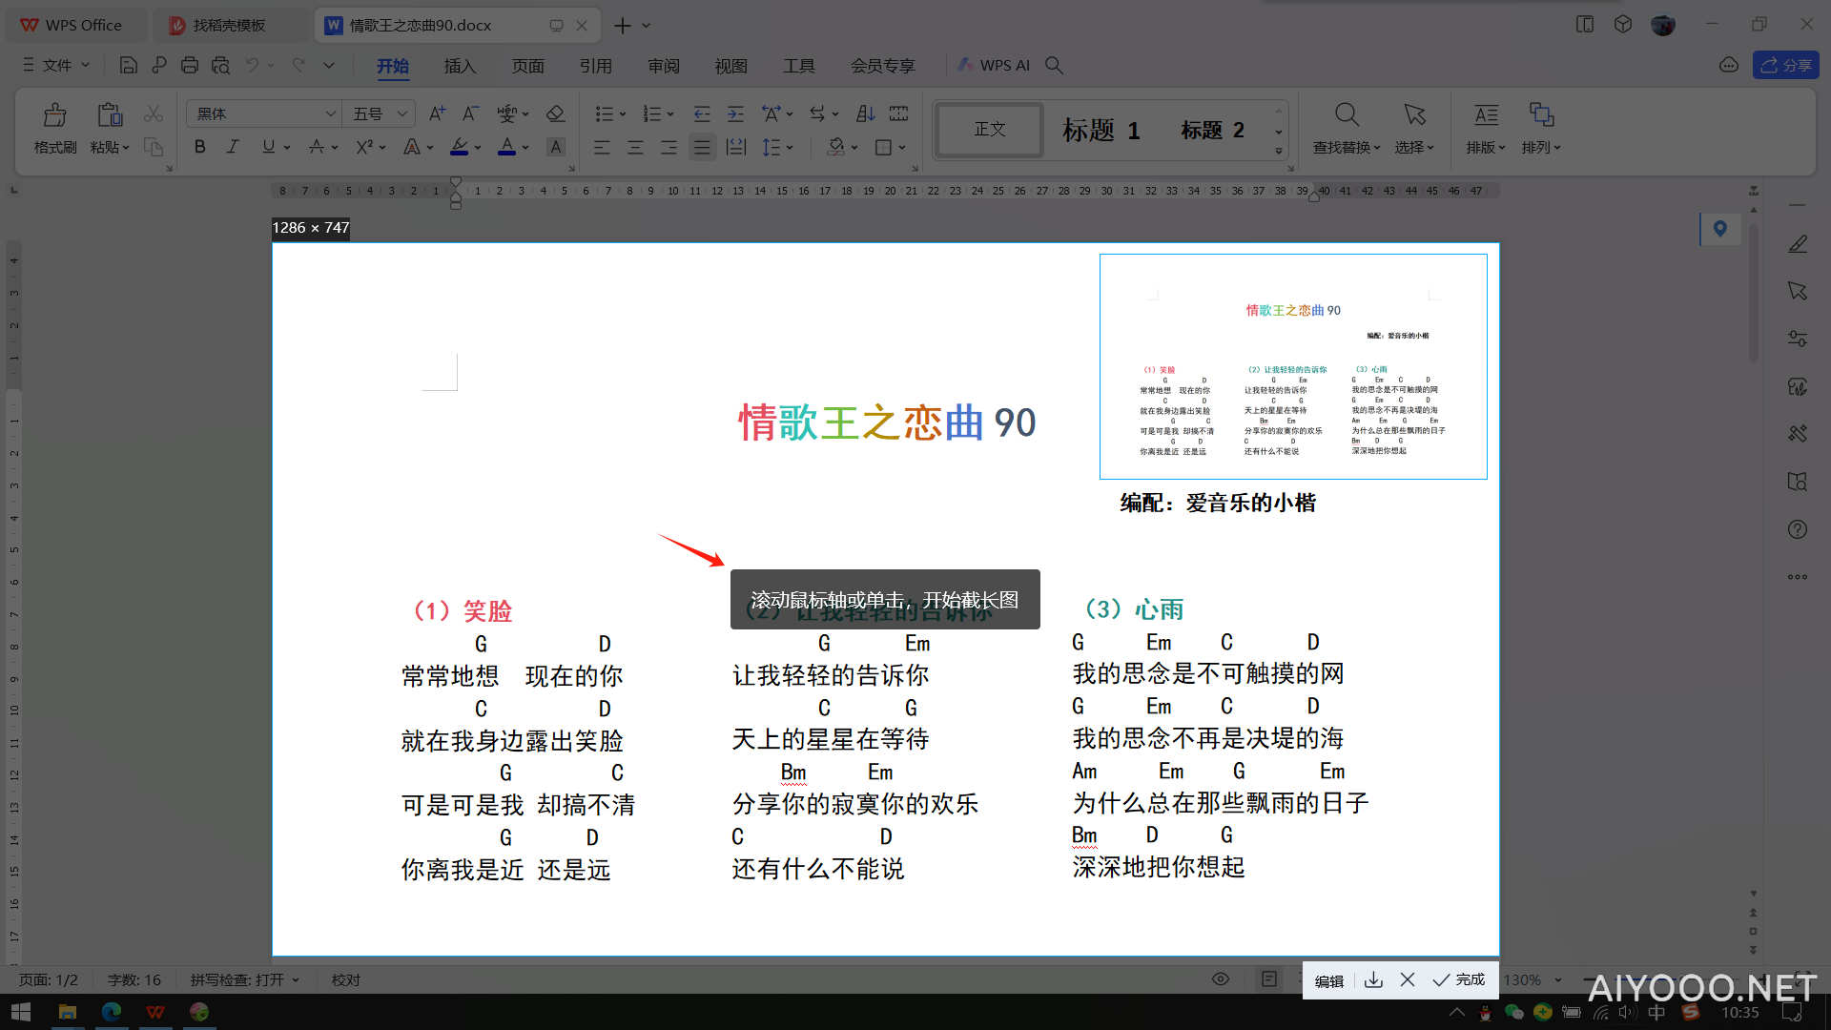This screenshot has width=1831, height=1030.
Task: Click the search icon next to WPS AI
Action: click(x=1054, y=65)
